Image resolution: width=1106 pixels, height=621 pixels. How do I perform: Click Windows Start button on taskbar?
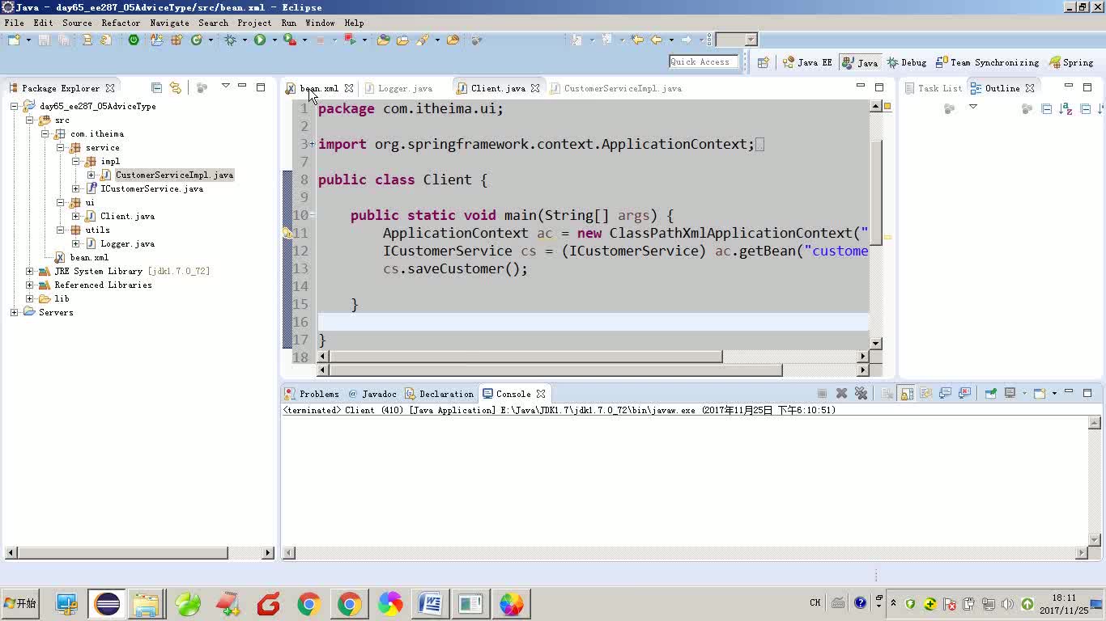[20, 604]
